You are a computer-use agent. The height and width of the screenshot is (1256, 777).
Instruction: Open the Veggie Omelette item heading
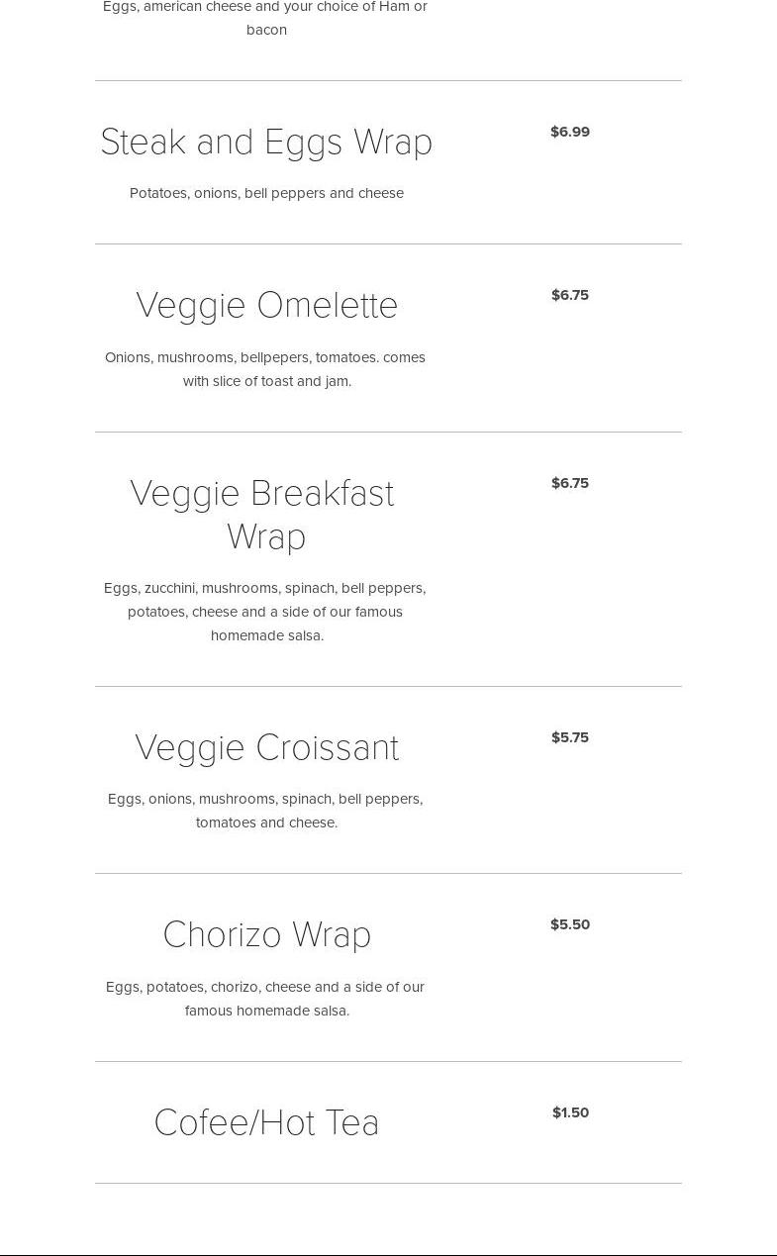tap(266, 306)
